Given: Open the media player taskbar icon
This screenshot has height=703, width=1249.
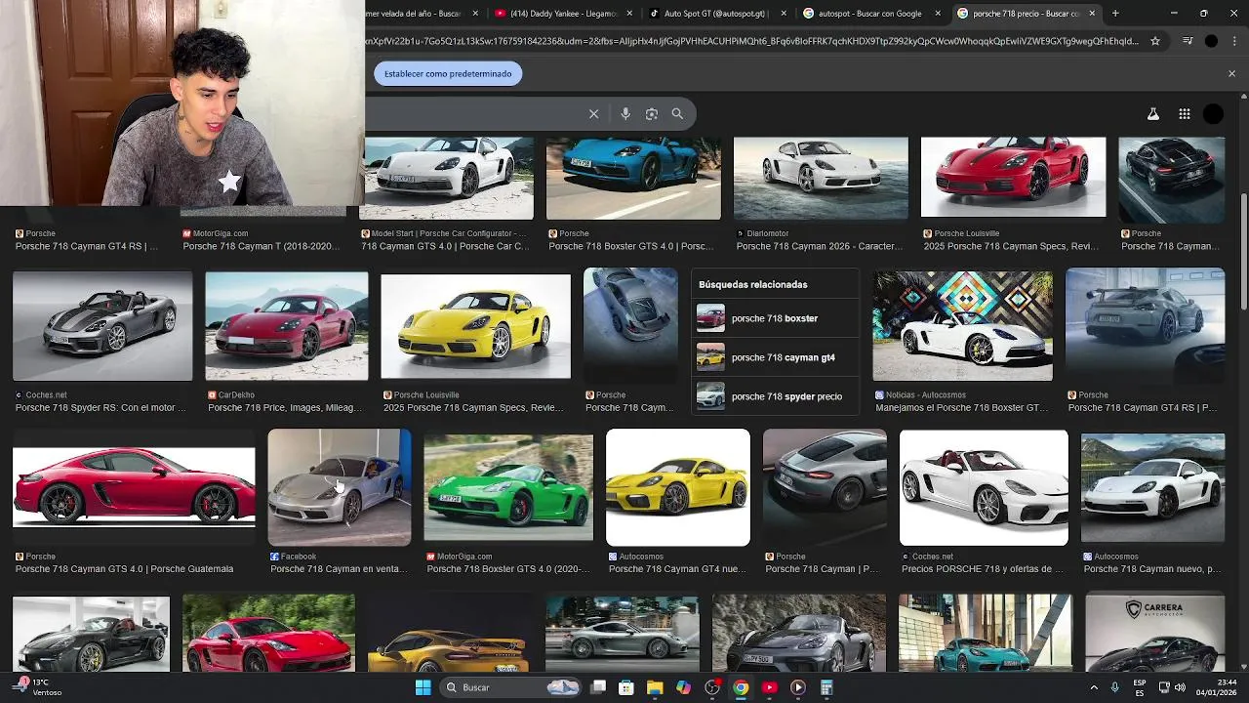Looking at the screenshot, I should [798, 687].
